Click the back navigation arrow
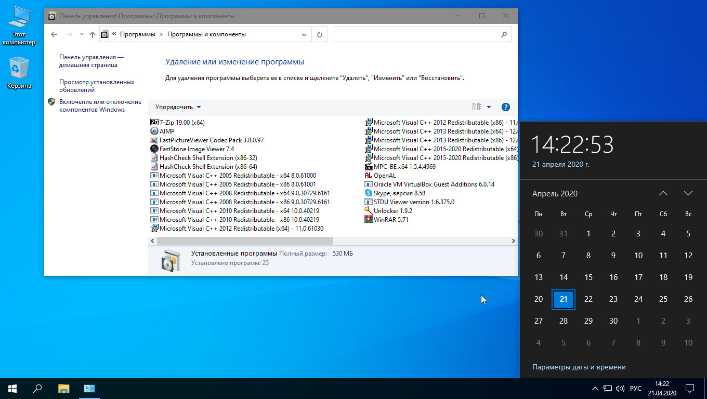This screenshot has width=707, height=399. click(x=54, y=34)
